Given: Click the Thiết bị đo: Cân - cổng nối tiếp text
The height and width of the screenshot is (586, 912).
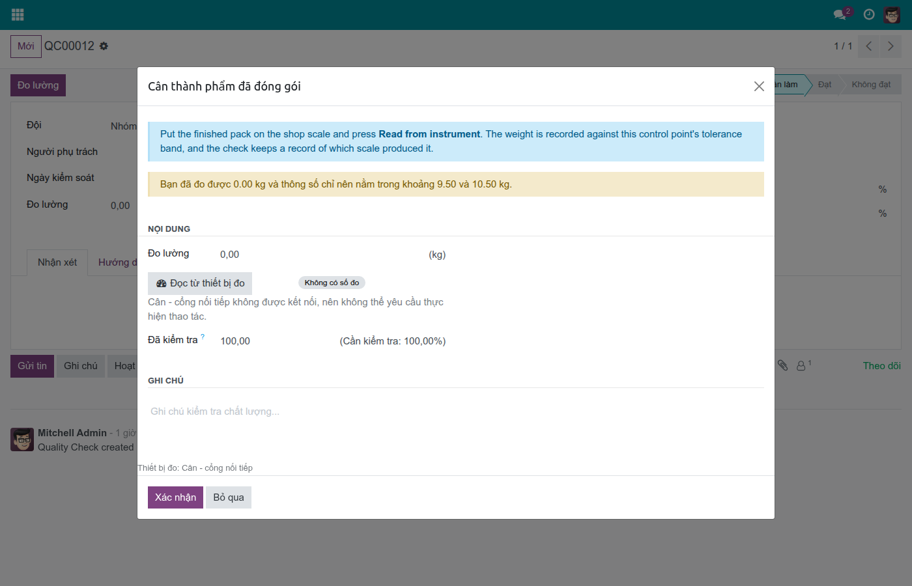Looking at the screenshot, I should click(x=195, y=467).
